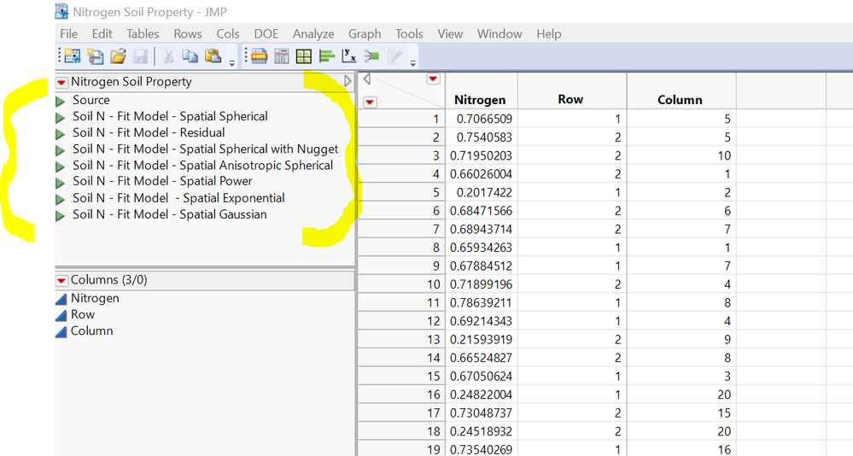Click the Paste clipboard icon
This screenshot has height=456, width=853.
[x=213, y=56]
